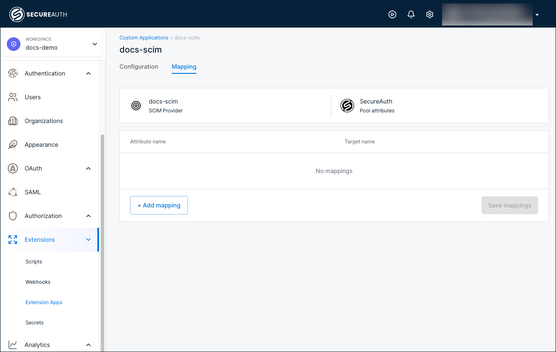Click the SAML icon in sidebar
Viewport: 556px width, 352px height.
13,192
